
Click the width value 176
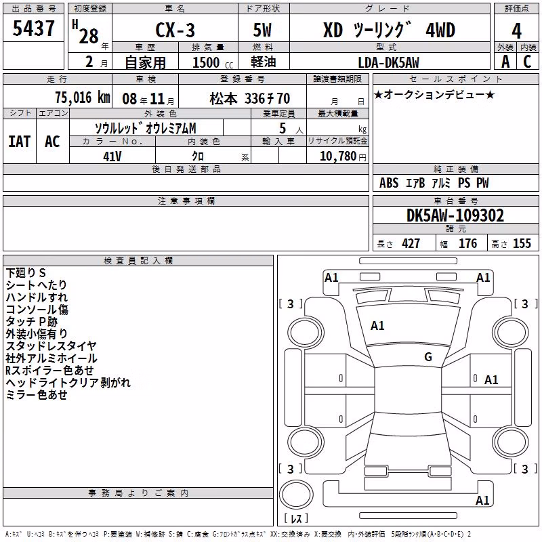(467, 244)
